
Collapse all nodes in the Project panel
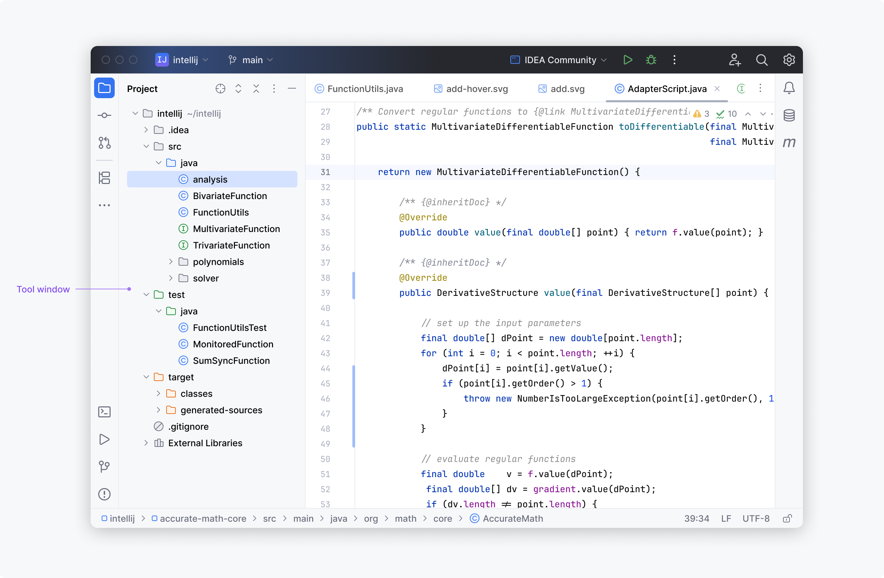click(x=256, y=89)
